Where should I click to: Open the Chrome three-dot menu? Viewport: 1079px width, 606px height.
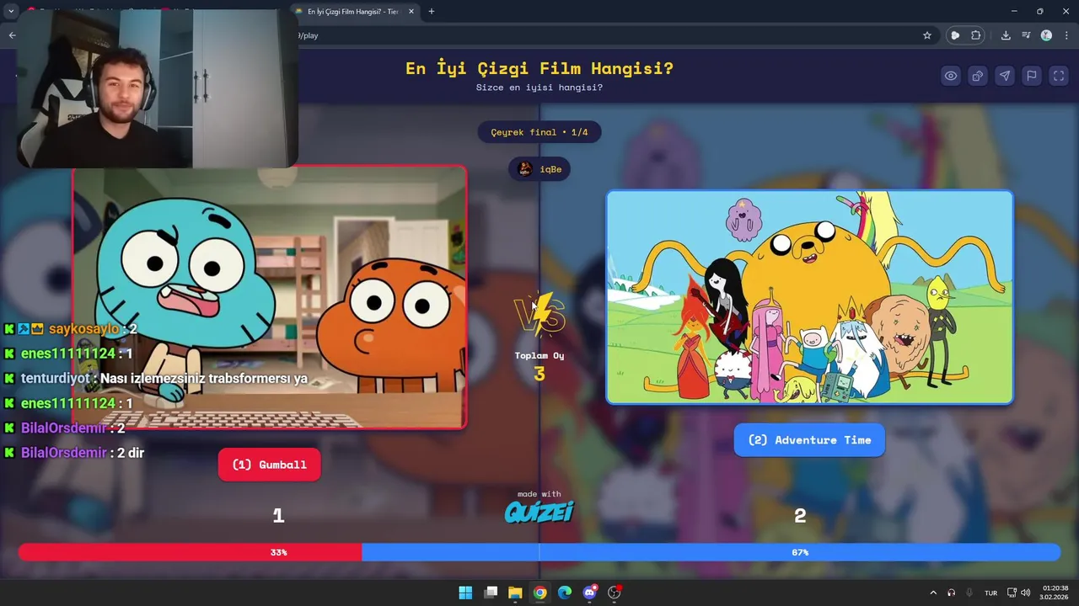click(x=1066, y=35)
